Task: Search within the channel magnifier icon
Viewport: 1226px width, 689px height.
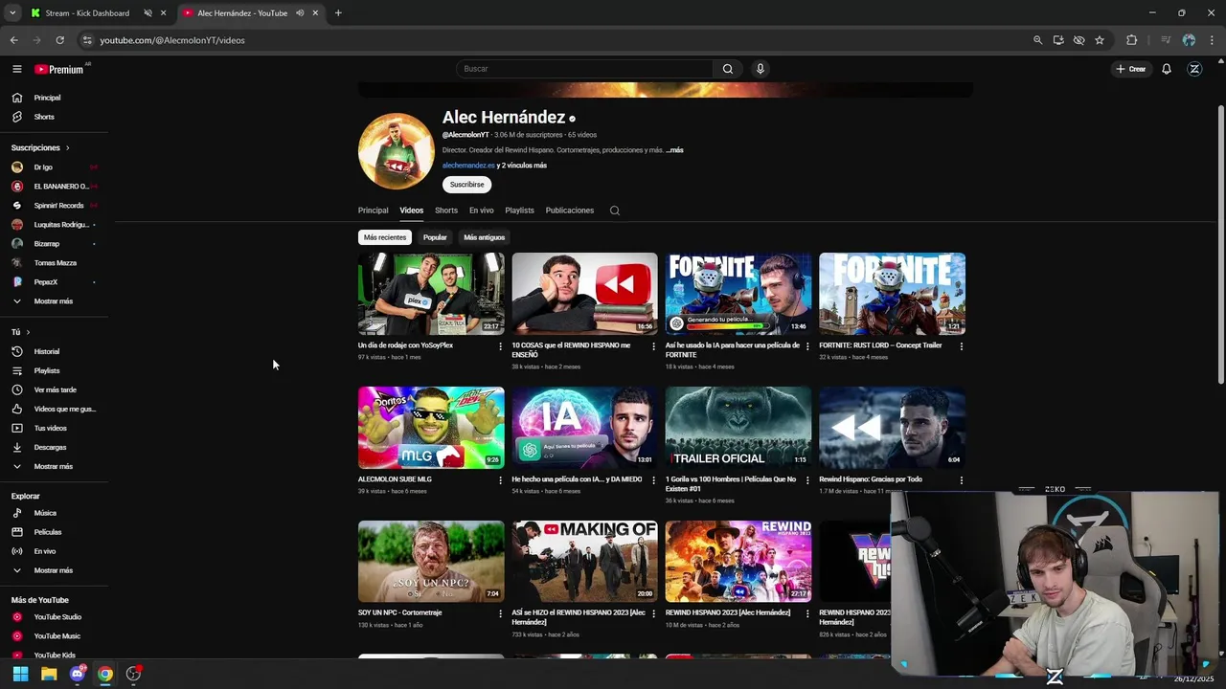Action: click(x=615, y=211)
